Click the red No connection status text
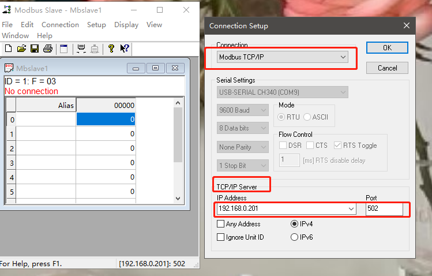The image size is (432, 276). (x=32, y=91)
